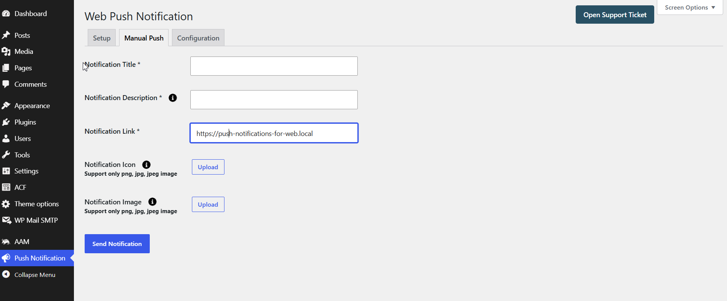The width and height of the screenshot is (727, 301).
Task: Click Open Support Ticket button
Action: [x=615, y=15]
